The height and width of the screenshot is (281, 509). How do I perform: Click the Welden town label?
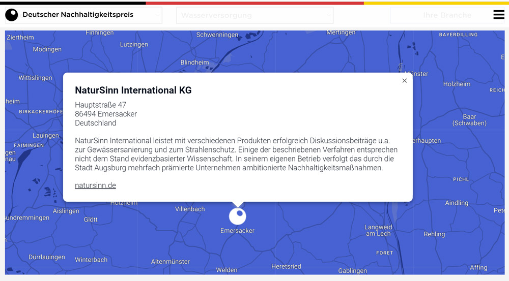pyautogui.click(x=227, y=270)
